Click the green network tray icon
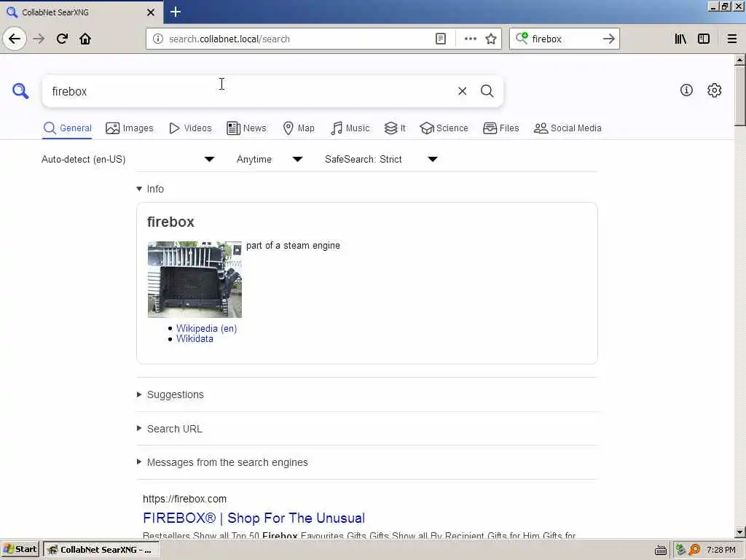 pos(681,550)
